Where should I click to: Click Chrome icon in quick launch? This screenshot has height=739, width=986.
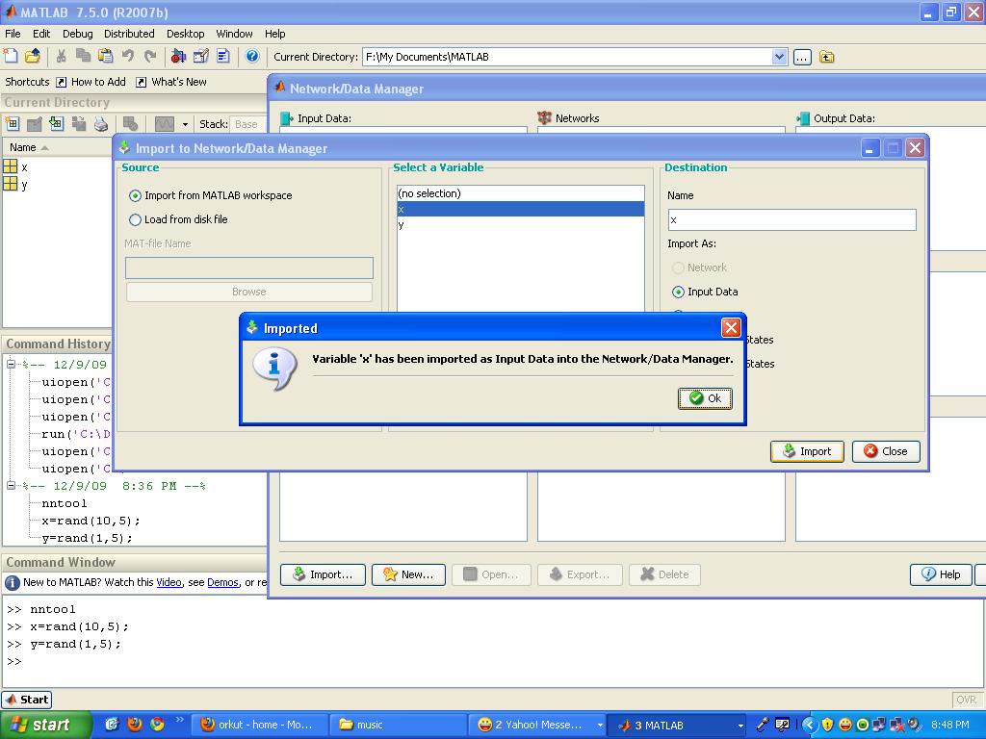pos(157,725)
